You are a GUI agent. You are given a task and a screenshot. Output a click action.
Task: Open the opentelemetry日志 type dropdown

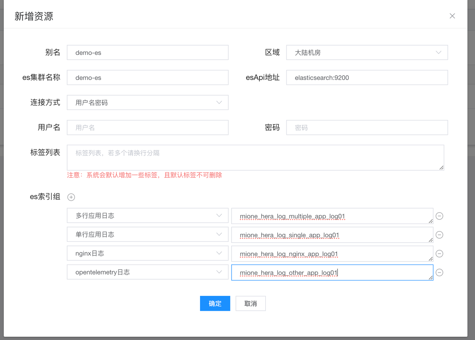pos(148,272)
